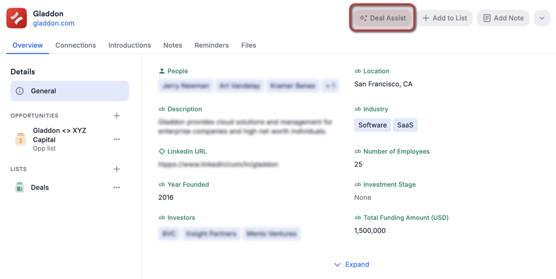Image resolution: width=556 pixels, height=279 pixels.
Task: Switch to the Connections tab
Action: 76,45
